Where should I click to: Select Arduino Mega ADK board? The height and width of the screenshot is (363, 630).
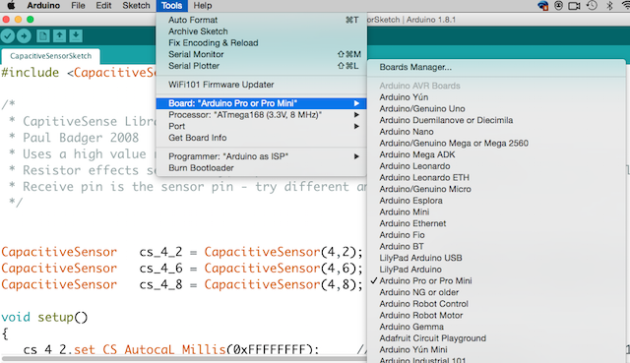(x=496, y=154)
